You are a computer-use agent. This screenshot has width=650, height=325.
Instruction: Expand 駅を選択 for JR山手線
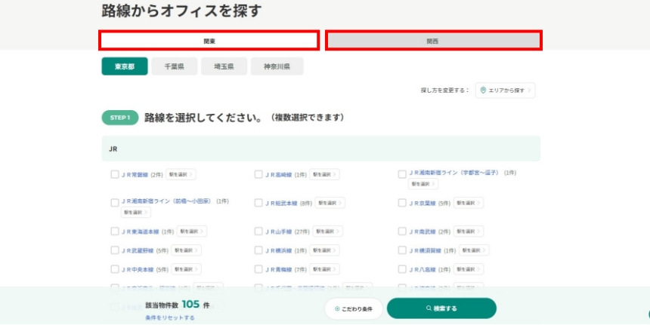tap(329, 231)
